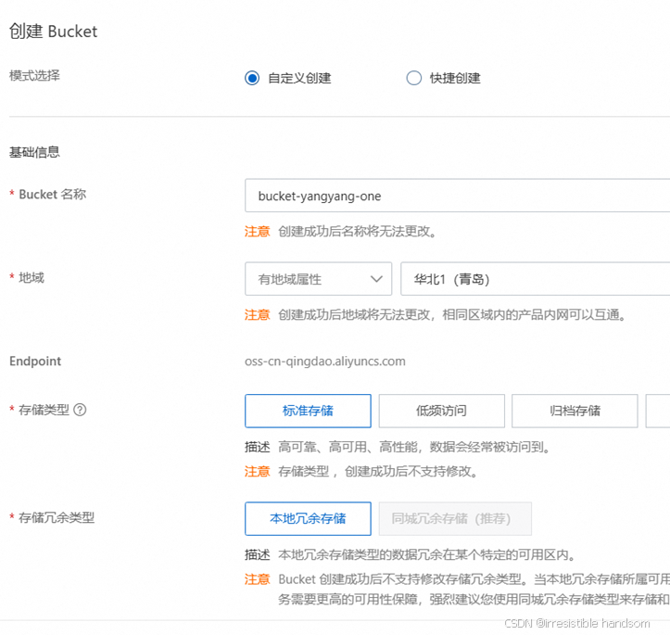The height and width of the screenshot is (635, 670).
Task: Click the 存储冗余类型 label
Action: [57, 517]
